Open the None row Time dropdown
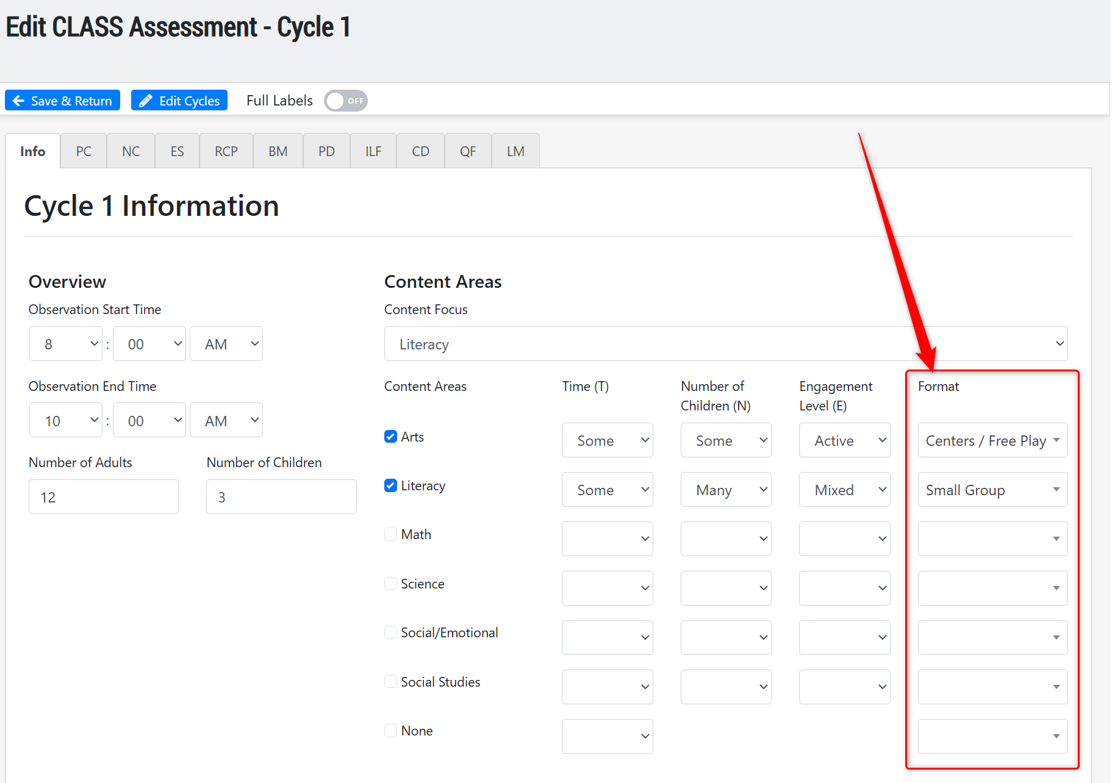 pyautogui.click(x=608, y=736)
